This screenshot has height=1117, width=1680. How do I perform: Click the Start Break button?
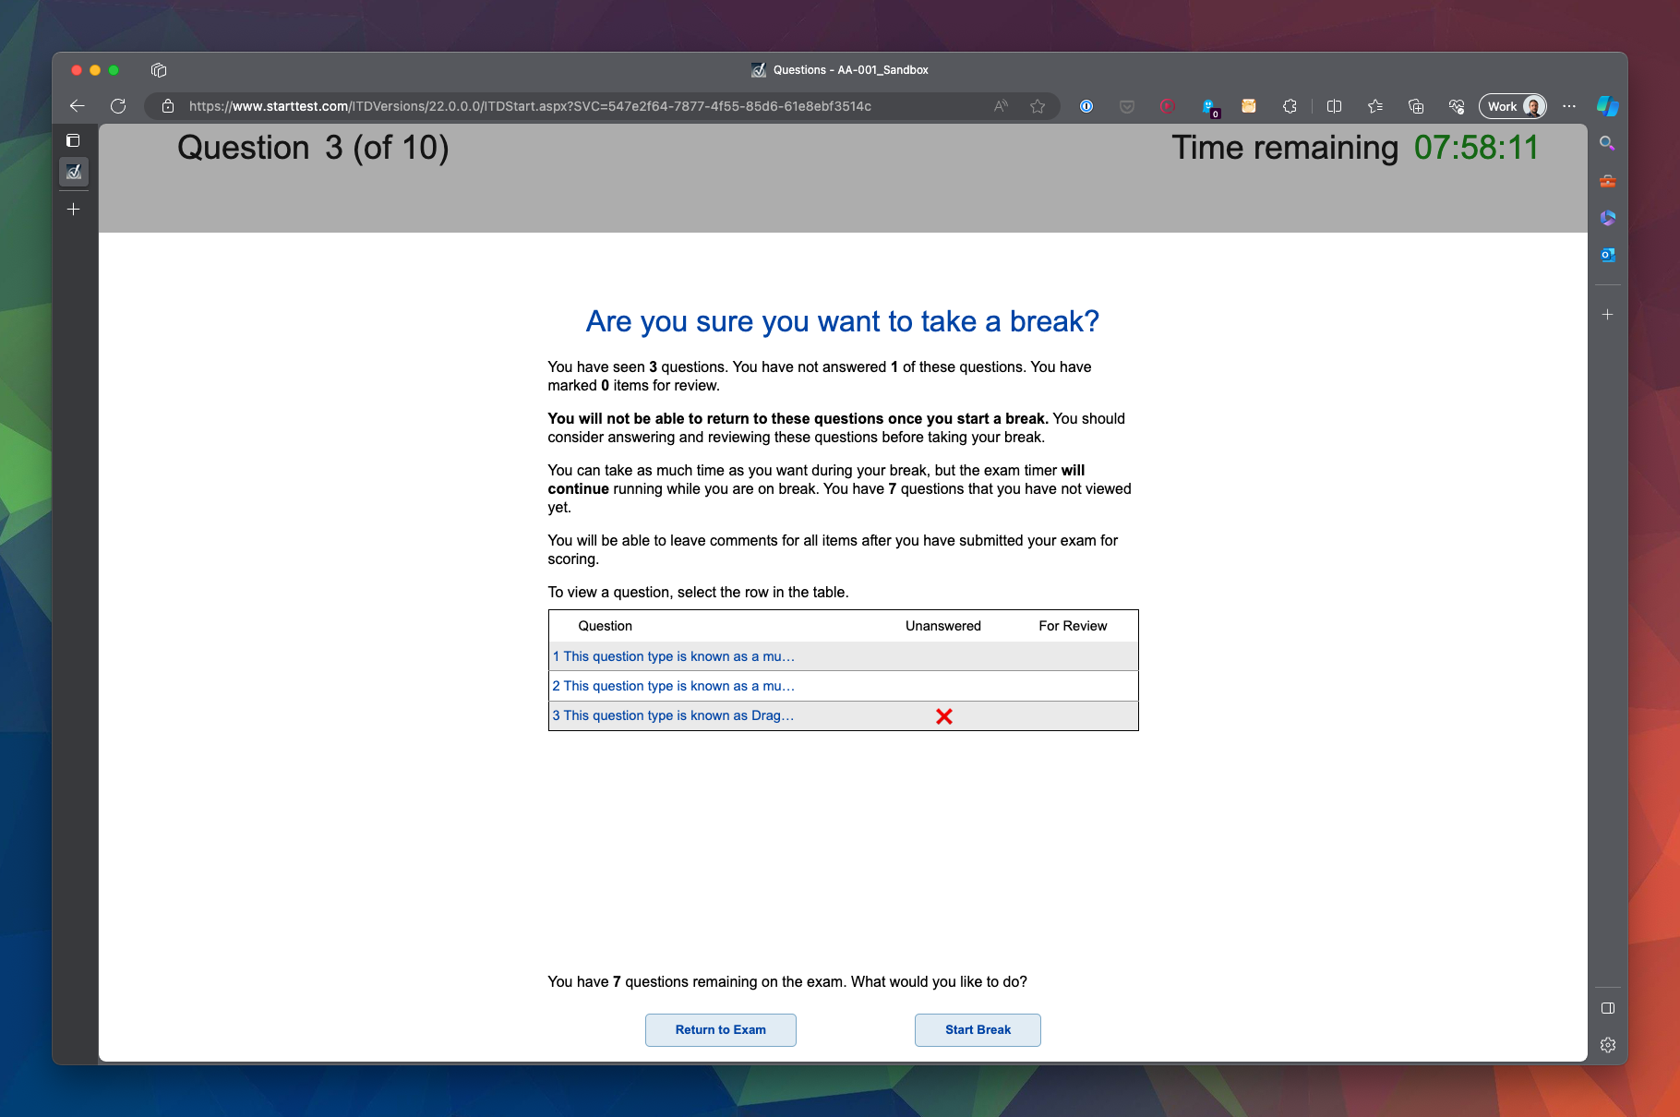click(977, 1029)
